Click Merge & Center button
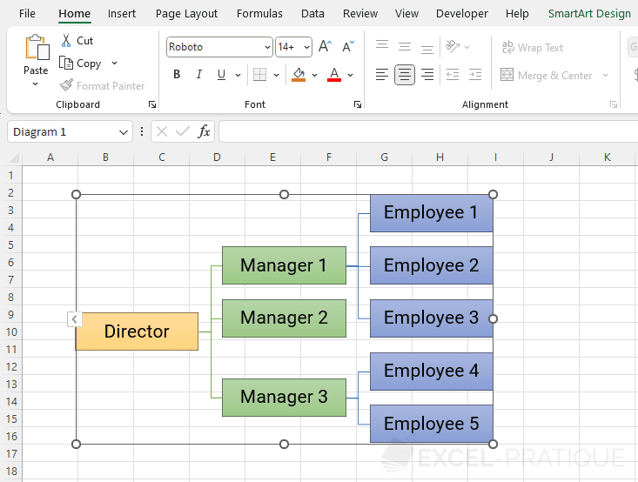 click(546, 75)
